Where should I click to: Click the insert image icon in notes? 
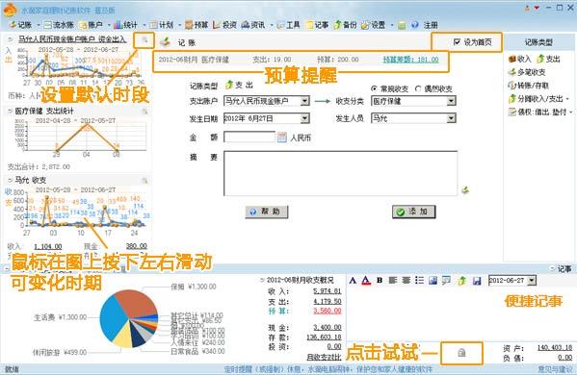433,281
